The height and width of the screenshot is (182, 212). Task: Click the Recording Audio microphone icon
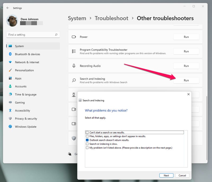pyautogui.click(x=74, y=66)
